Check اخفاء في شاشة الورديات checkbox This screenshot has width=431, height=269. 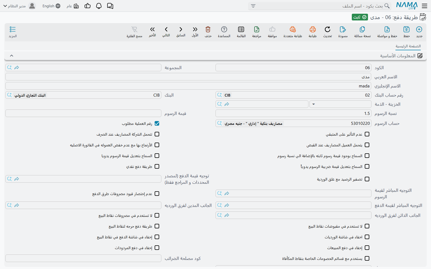tap(367, 237)
